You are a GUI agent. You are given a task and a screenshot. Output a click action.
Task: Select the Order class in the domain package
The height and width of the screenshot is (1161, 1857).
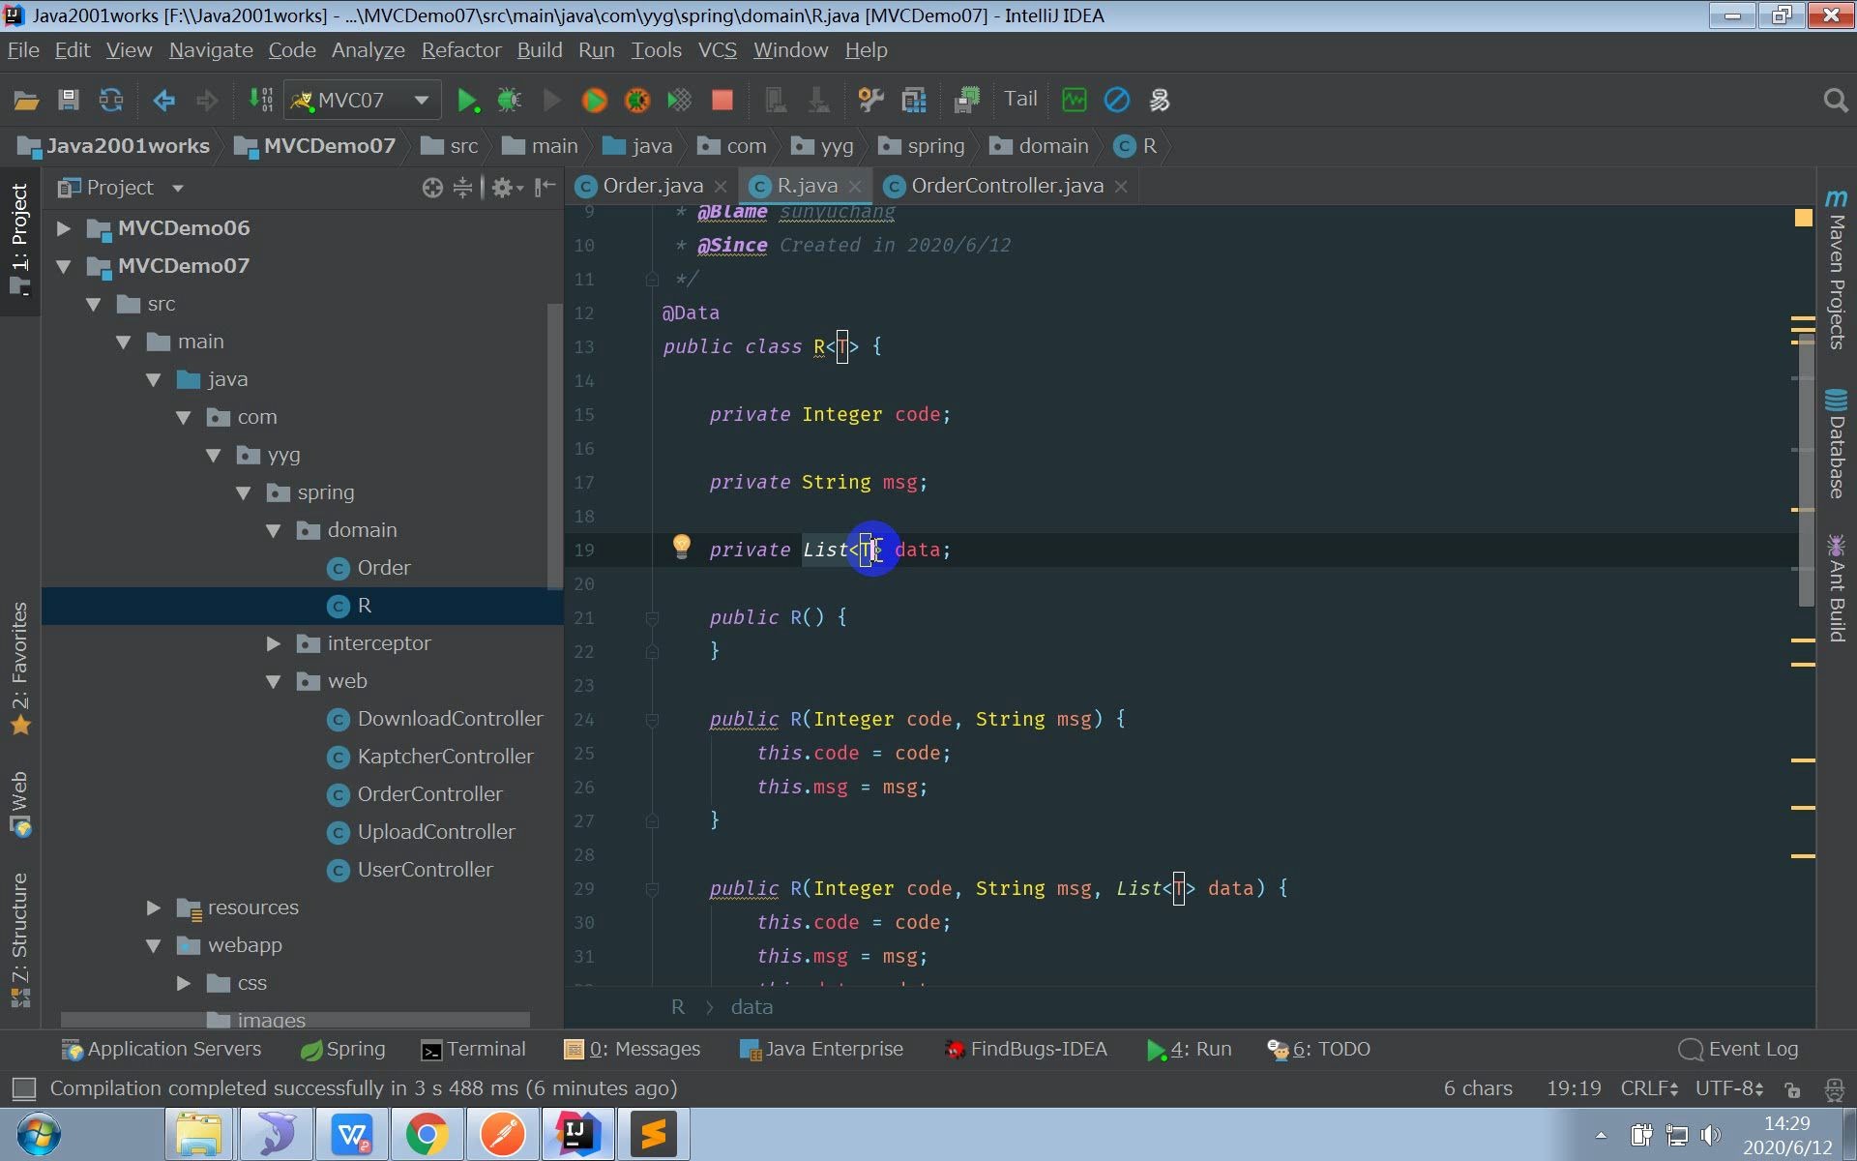383,568
